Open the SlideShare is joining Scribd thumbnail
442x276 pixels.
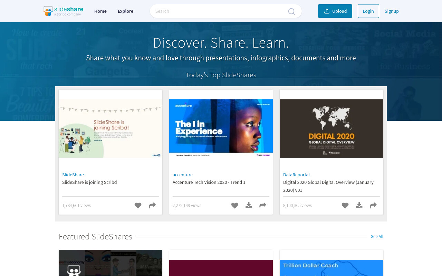[x=110, y=128]
